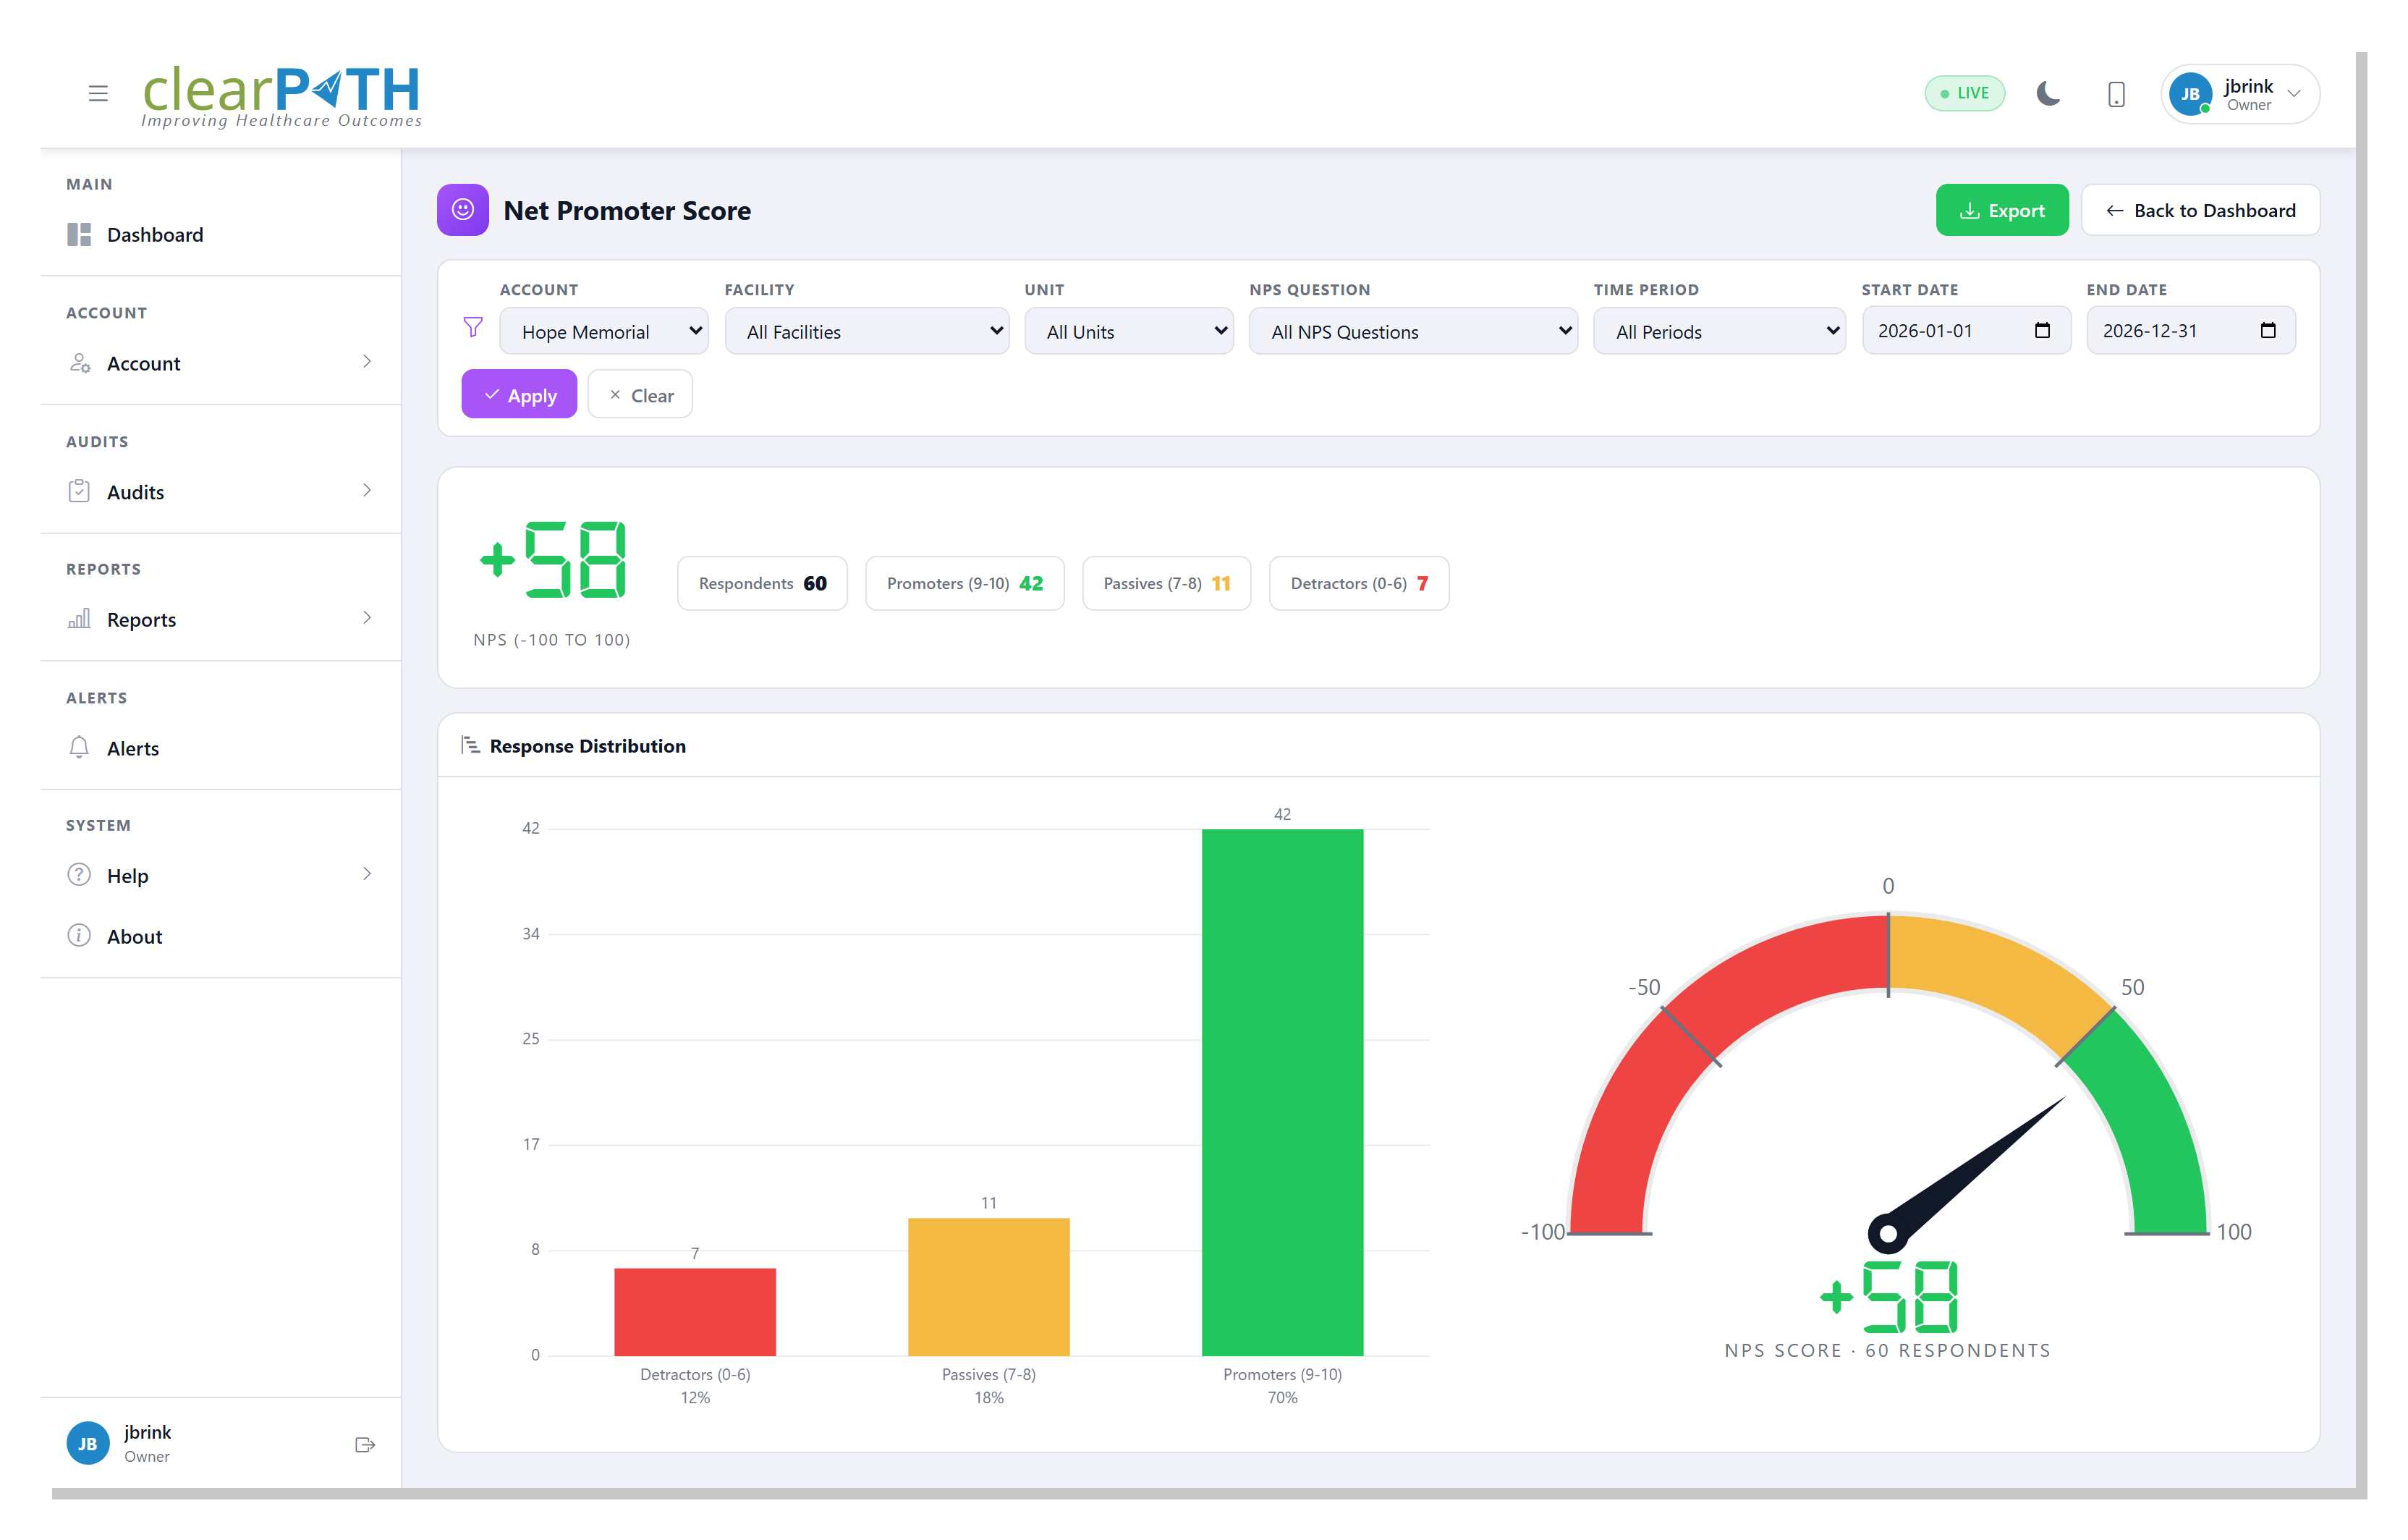The image size is (2408, 1540).
Task: Click the Help question mark icon
Action: tap(79, 874)
